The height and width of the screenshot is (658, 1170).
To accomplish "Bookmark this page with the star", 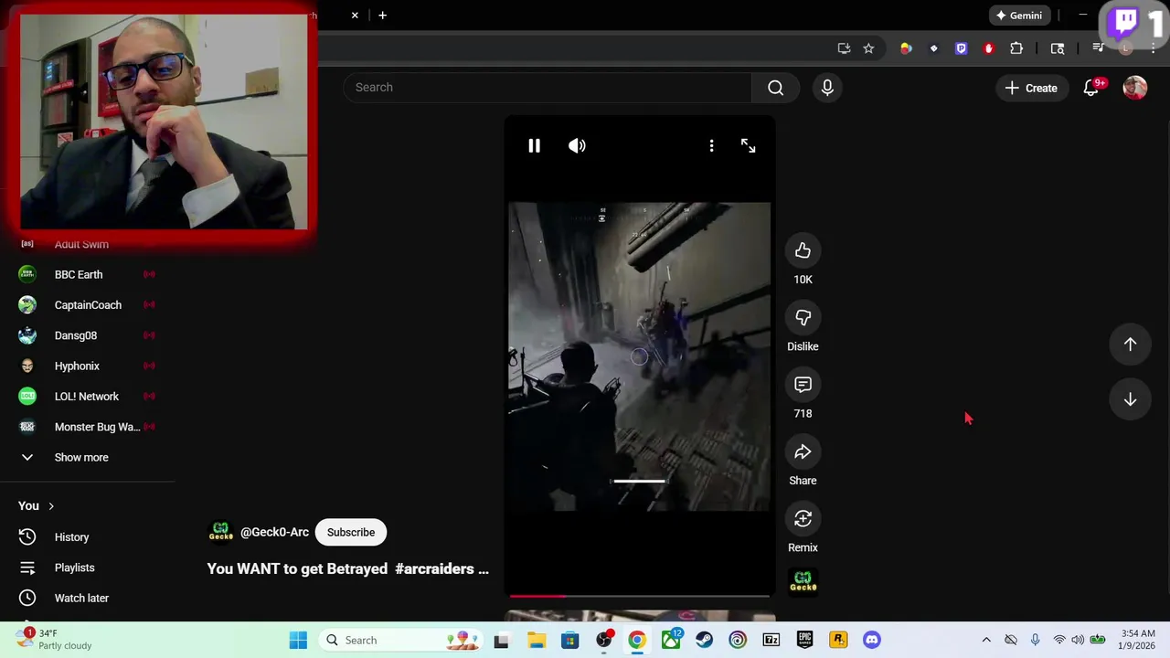I will click(868, 48).
